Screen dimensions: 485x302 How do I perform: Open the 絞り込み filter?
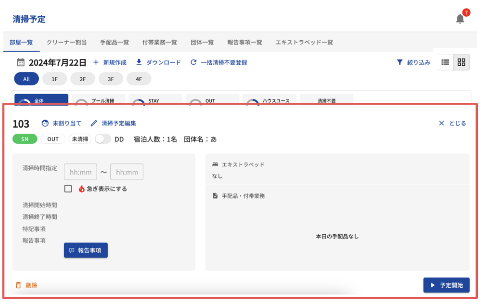tap(413, 62)
